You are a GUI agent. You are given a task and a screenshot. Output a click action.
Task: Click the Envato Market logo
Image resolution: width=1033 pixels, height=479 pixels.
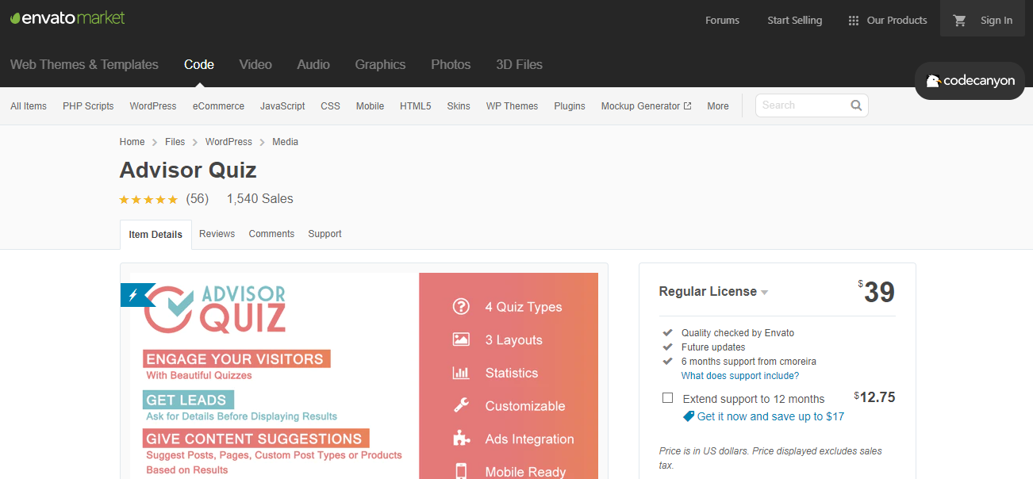tap(67, 17)
